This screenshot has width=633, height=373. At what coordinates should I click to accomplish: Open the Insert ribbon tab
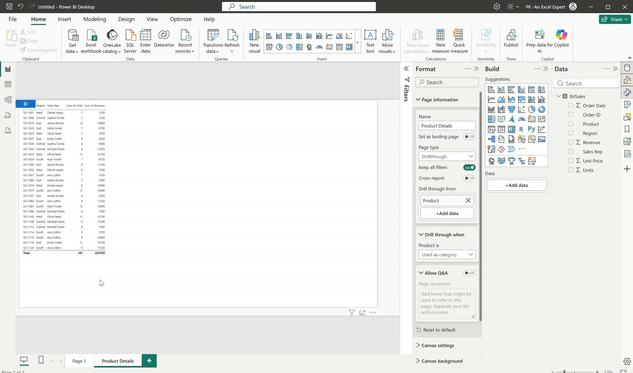tap(64, 19)
